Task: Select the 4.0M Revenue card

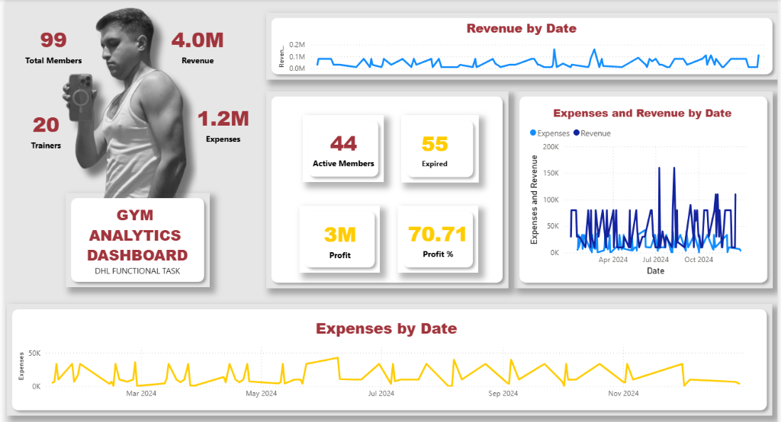Action: point(198,47)
